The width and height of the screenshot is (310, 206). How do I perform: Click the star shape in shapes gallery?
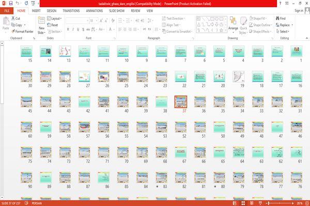point(221,30)
